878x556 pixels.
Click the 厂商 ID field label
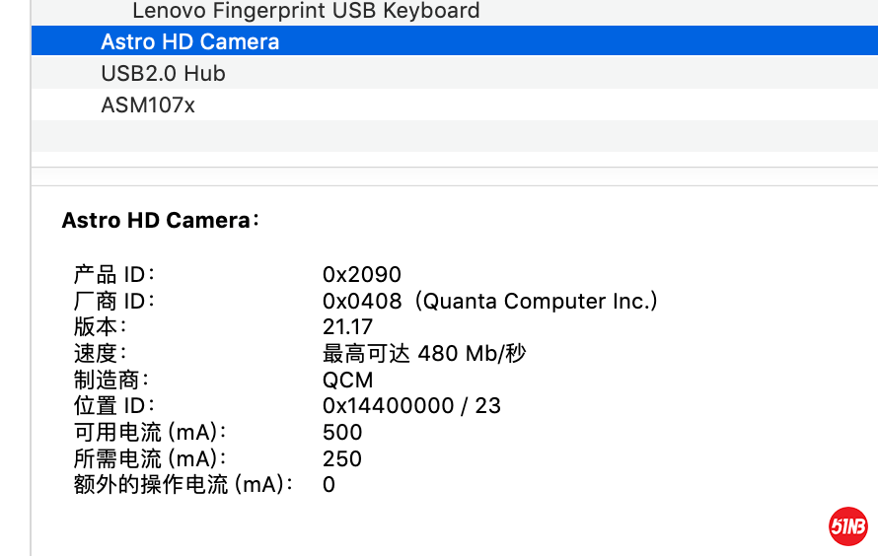112,301
